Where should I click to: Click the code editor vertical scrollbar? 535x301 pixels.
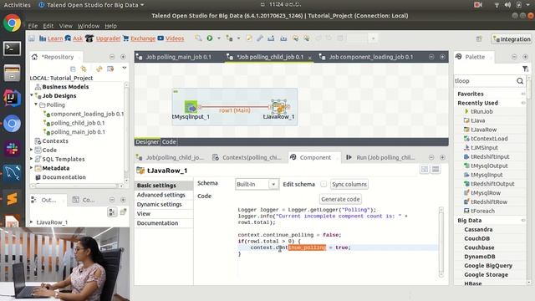pos(441,242)
